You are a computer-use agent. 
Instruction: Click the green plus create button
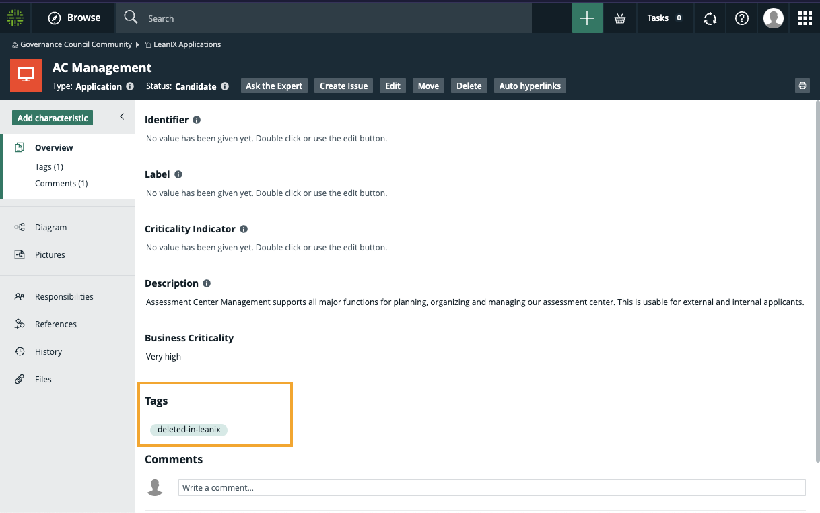[x=587, y=18]
